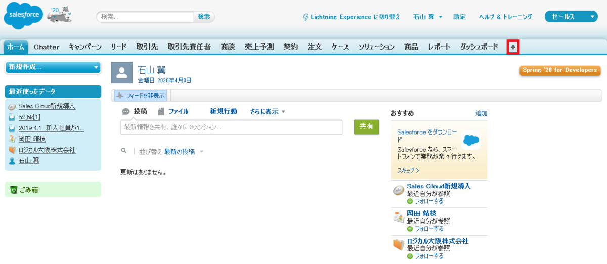
Task: Open the ダッシュボード tab
Action: click(x=479, y=47)
